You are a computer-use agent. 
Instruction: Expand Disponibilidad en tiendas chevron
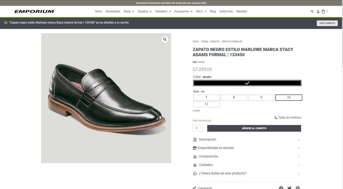coord(299,149)
